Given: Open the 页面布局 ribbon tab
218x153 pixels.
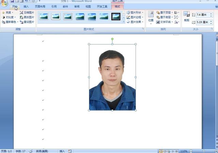Looking at the screenshot, I should 40,6.
